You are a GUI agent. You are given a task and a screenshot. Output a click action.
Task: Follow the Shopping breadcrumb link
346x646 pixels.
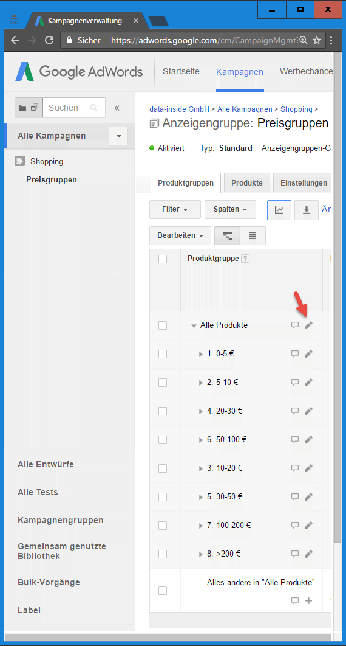click(x=296, y=109)
